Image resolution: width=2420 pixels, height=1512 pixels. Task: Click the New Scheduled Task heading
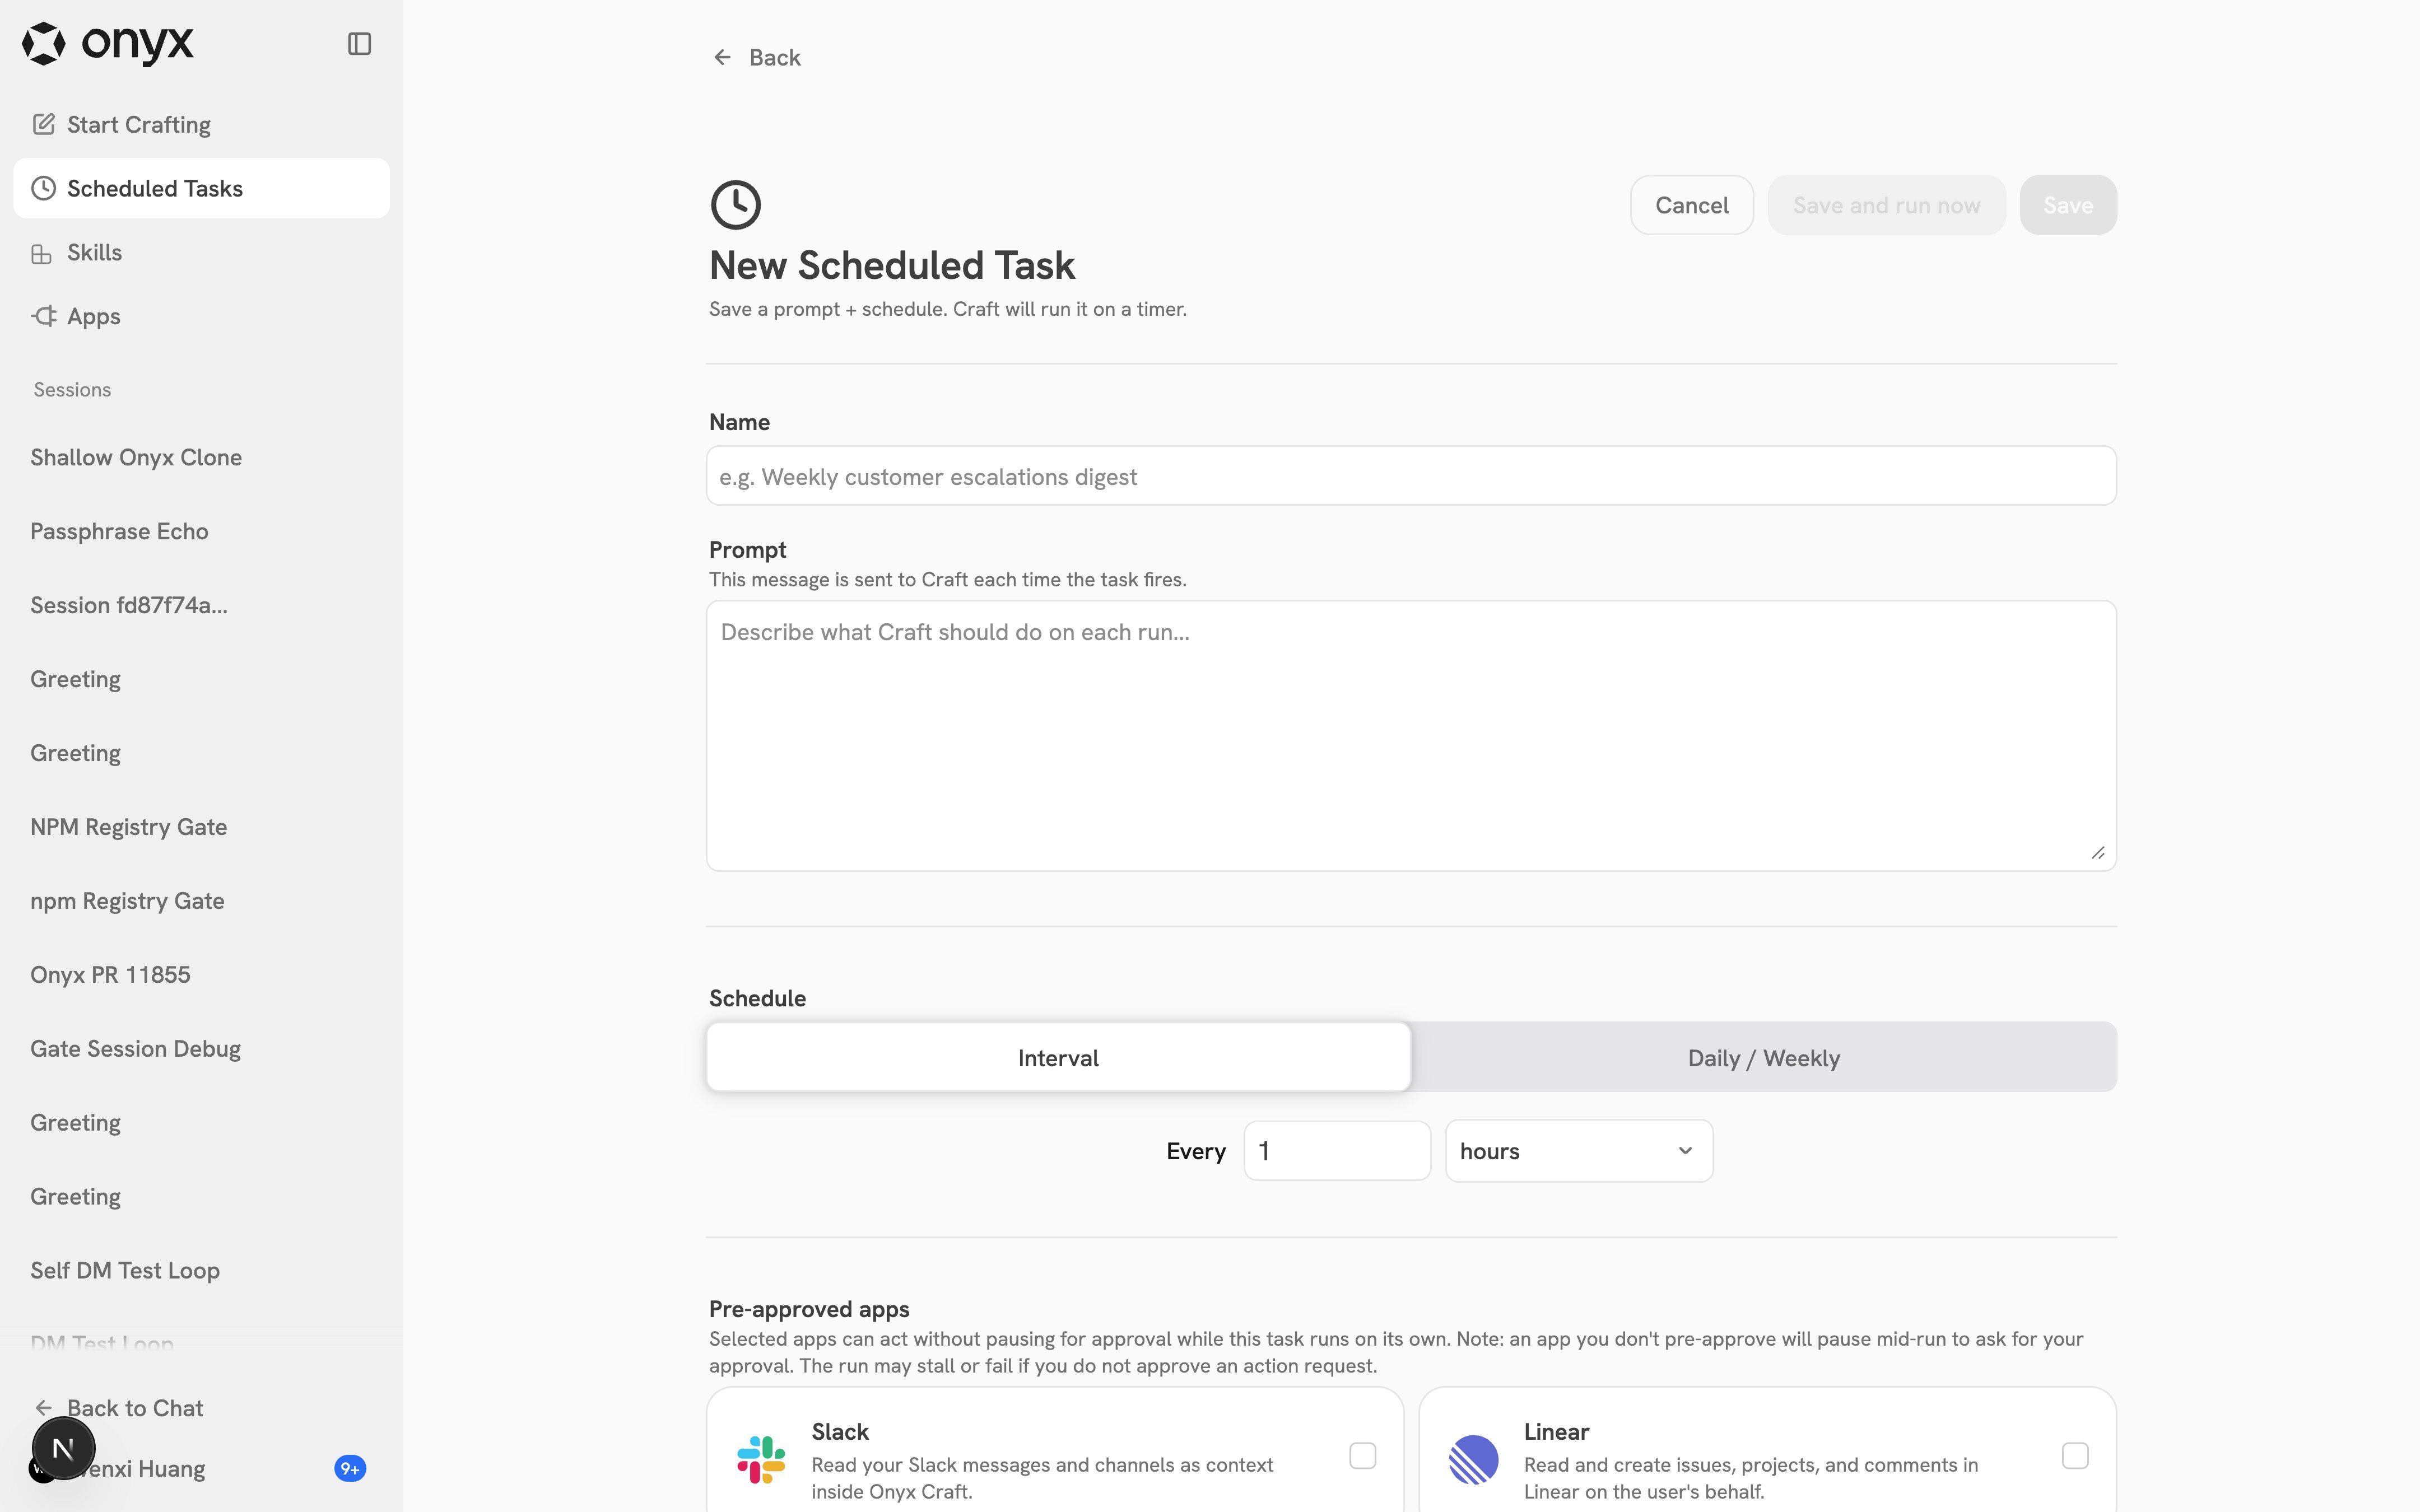coord(892,265)
